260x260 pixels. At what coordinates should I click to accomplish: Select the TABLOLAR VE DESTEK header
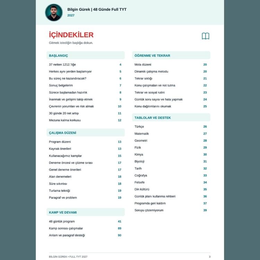pos(171,118)
